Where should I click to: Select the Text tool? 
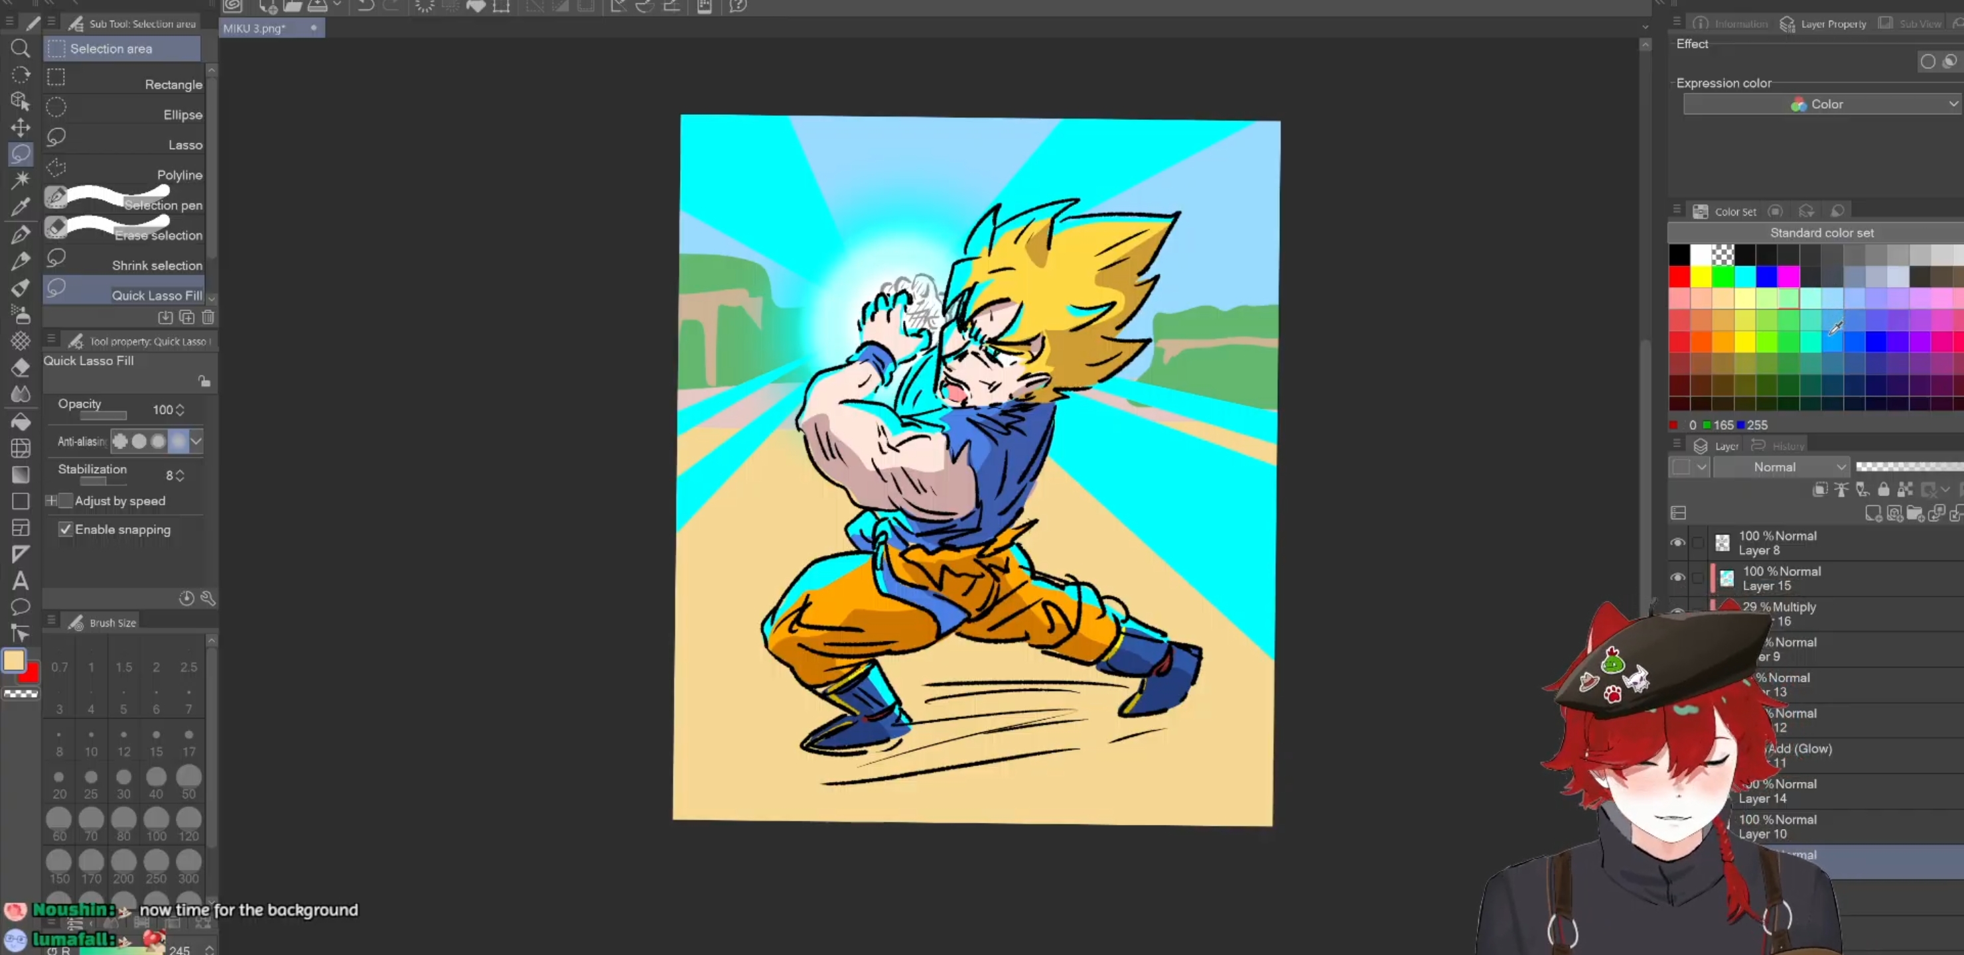(x=21, y=581)
